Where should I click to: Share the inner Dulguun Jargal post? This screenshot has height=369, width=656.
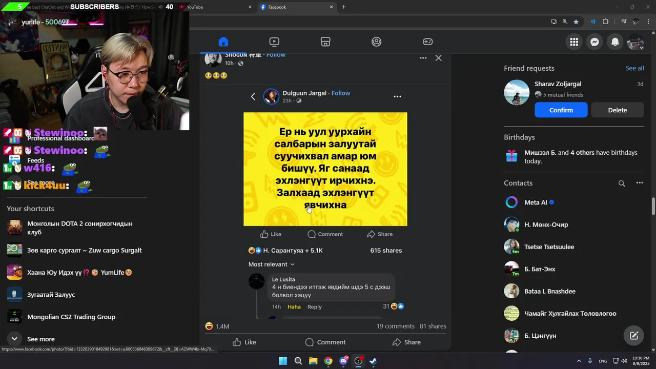pyautogui.click(x=380, y=234)
